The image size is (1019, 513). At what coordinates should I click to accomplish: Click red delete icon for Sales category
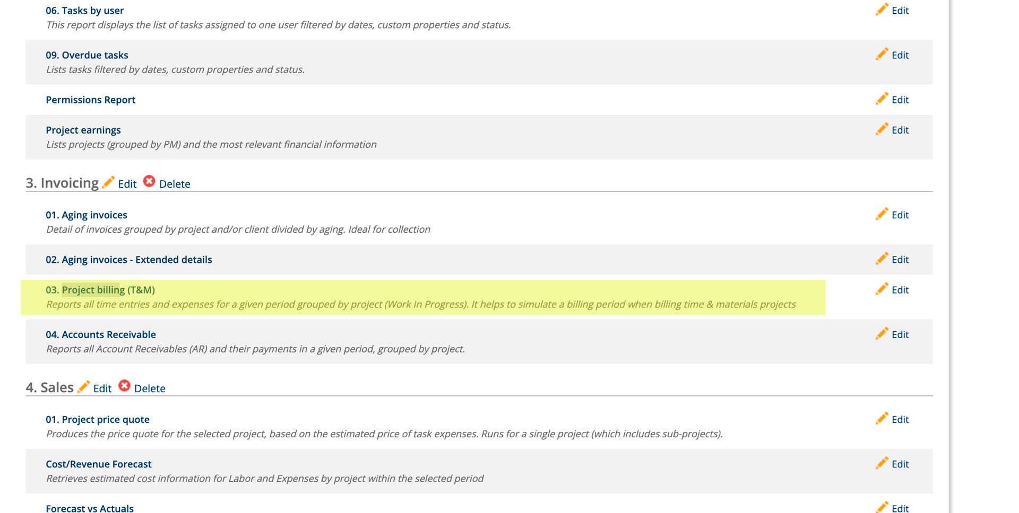[x=125, y=386]
